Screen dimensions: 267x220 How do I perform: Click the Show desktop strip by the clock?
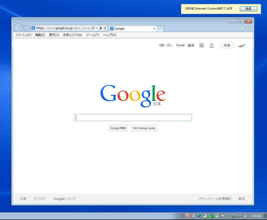[x=265, y=216]
